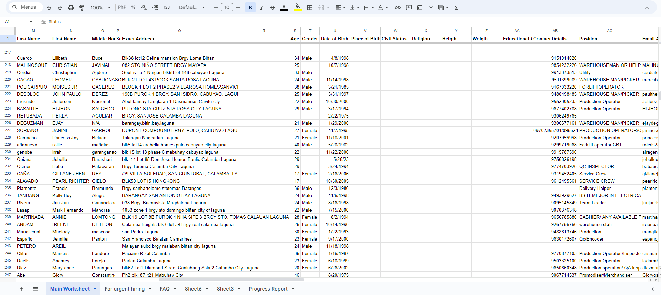This screenshot has height=295, width=661.
Task: Click cell containing Team Leader
Action: click(610, 203)
